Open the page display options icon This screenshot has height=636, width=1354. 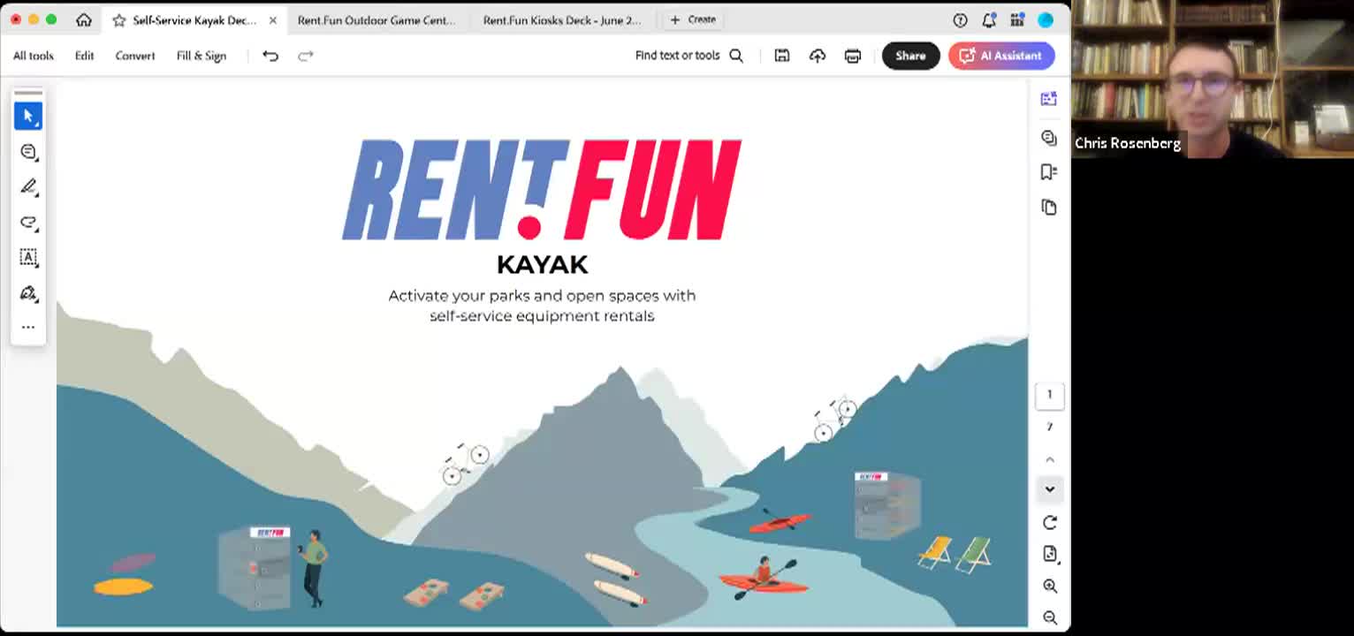click(x=1050, y=554)
